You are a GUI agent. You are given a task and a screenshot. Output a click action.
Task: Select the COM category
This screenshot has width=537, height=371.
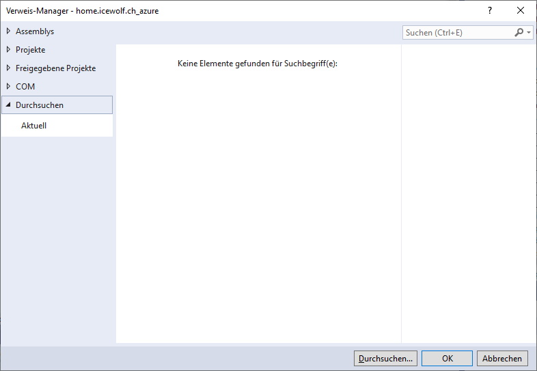[x=25, y=87]
